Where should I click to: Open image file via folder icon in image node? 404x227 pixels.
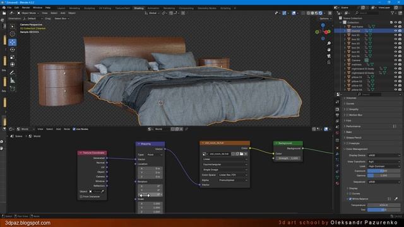(x=241, y=154)
